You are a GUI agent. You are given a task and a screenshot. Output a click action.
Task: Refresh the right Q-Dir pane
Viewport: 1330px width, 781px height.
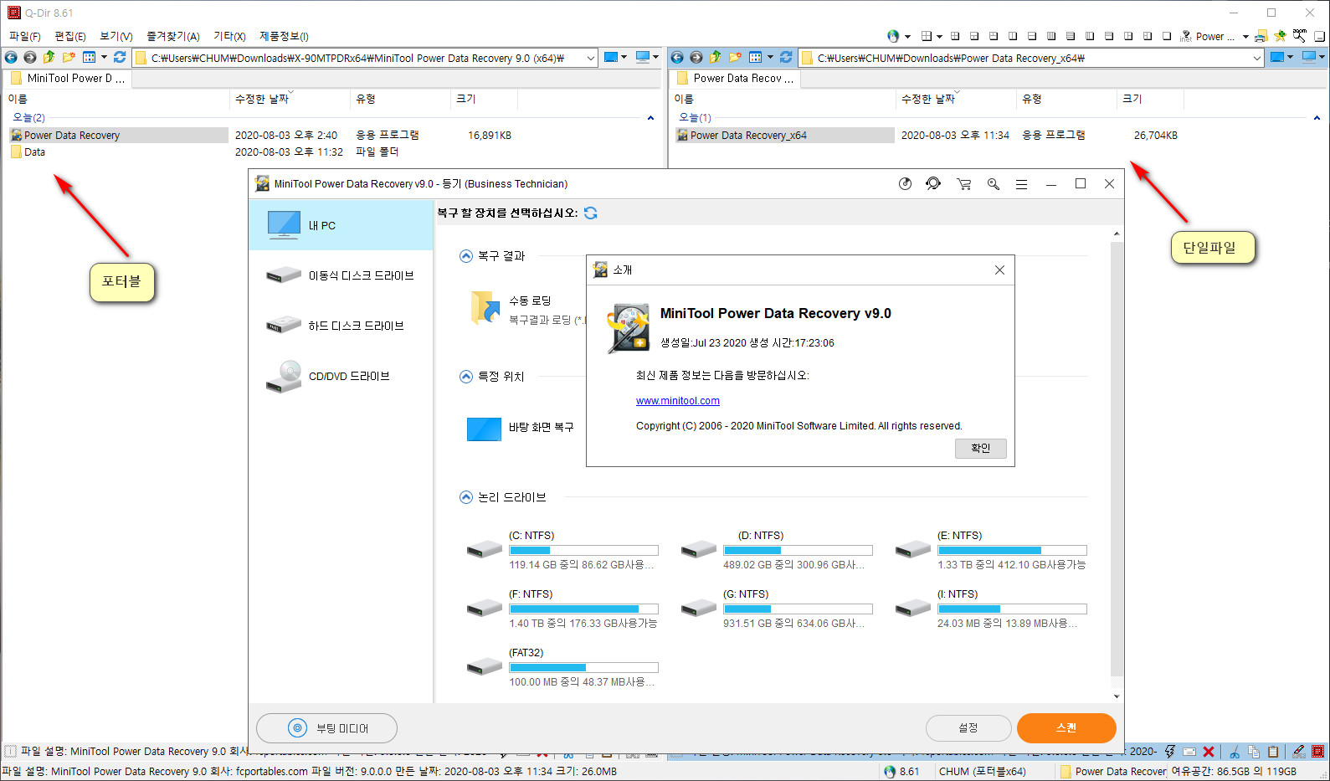pyautogui.click(x=786, y=57)
